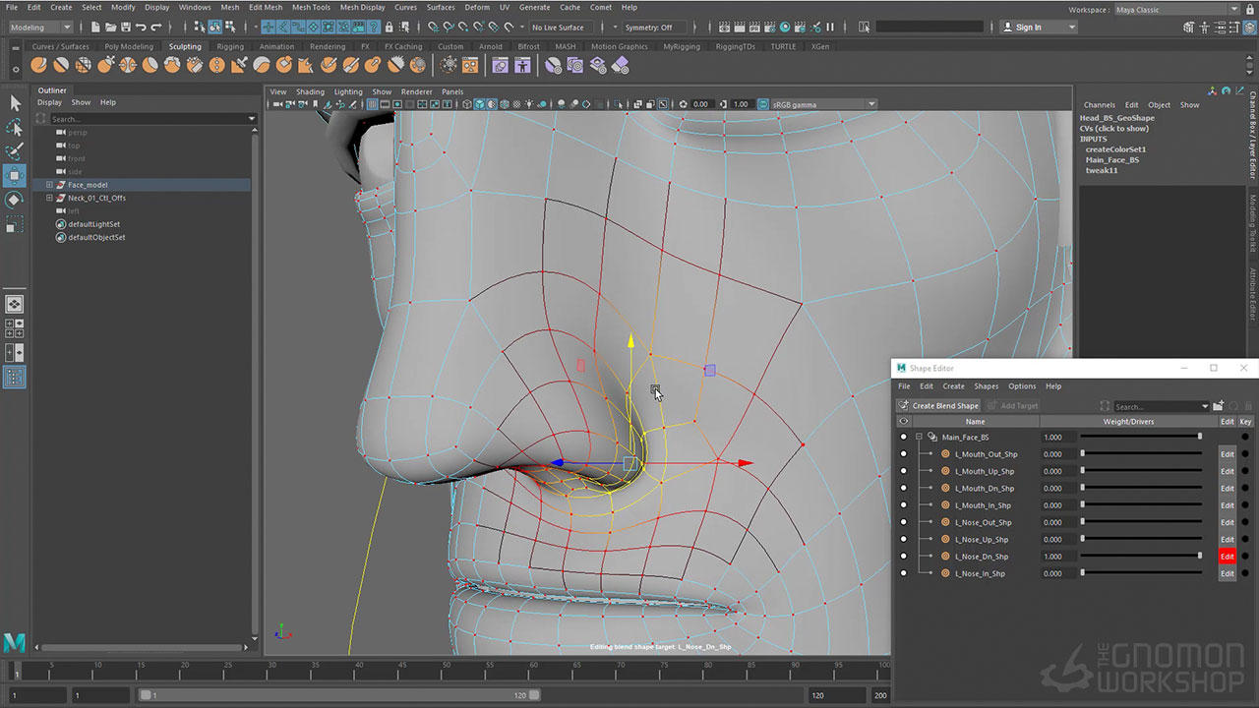Viewport: 1259px width, 708px height.
Task: Click the Undo arrow icon
Action: (x=142, y=28)
